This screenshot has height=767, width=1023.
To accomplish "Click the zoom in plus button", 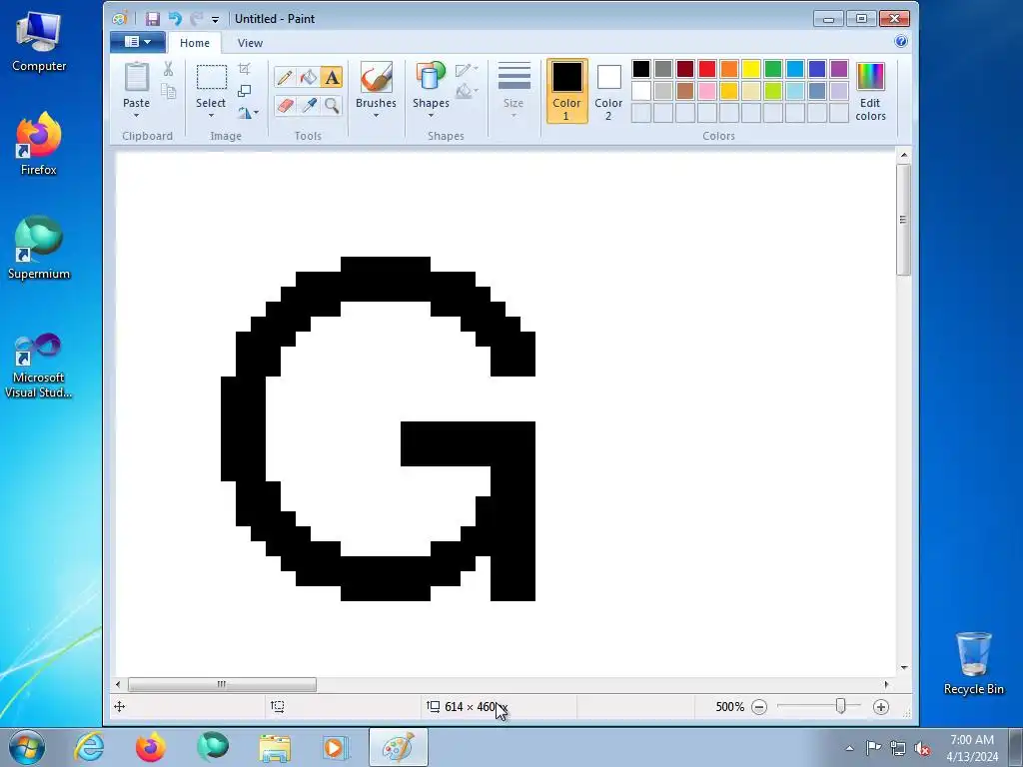I will [881, 707].
